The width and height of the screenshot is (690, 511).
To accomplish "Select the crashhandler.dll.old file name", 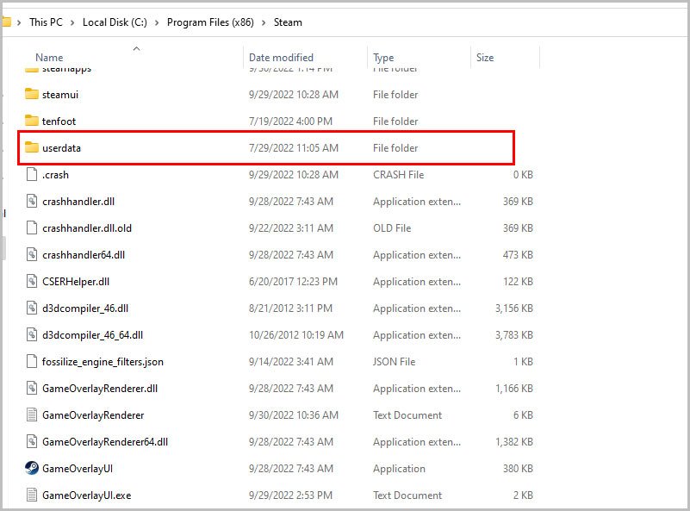I will pos(87,228).
